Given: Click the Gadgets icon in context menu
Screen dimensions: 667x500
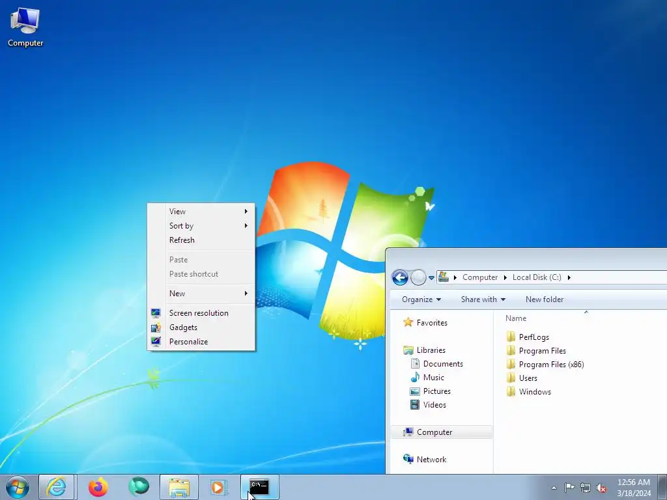Looking at the screenshot, I should click(x=156, y=328).
